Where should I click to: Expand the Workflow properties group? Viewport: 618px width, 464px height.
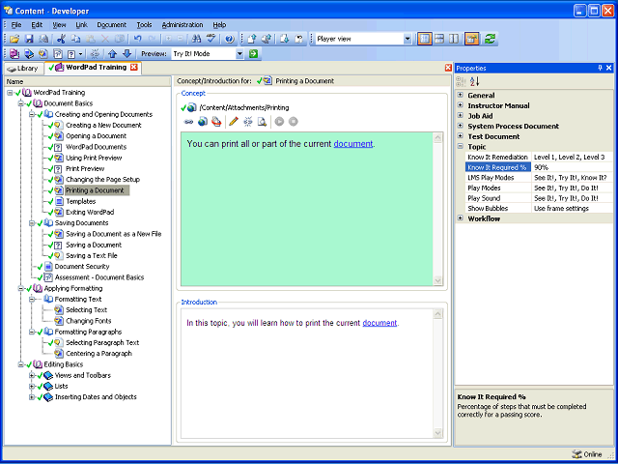[460, 218]
